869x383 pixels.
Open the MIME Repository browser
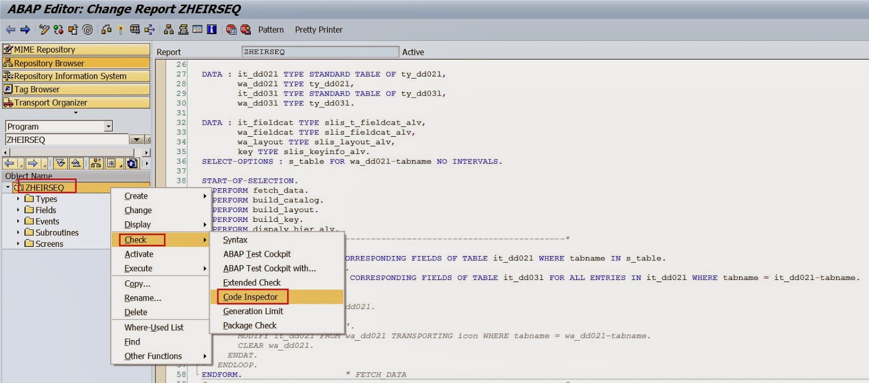point(76,49)
